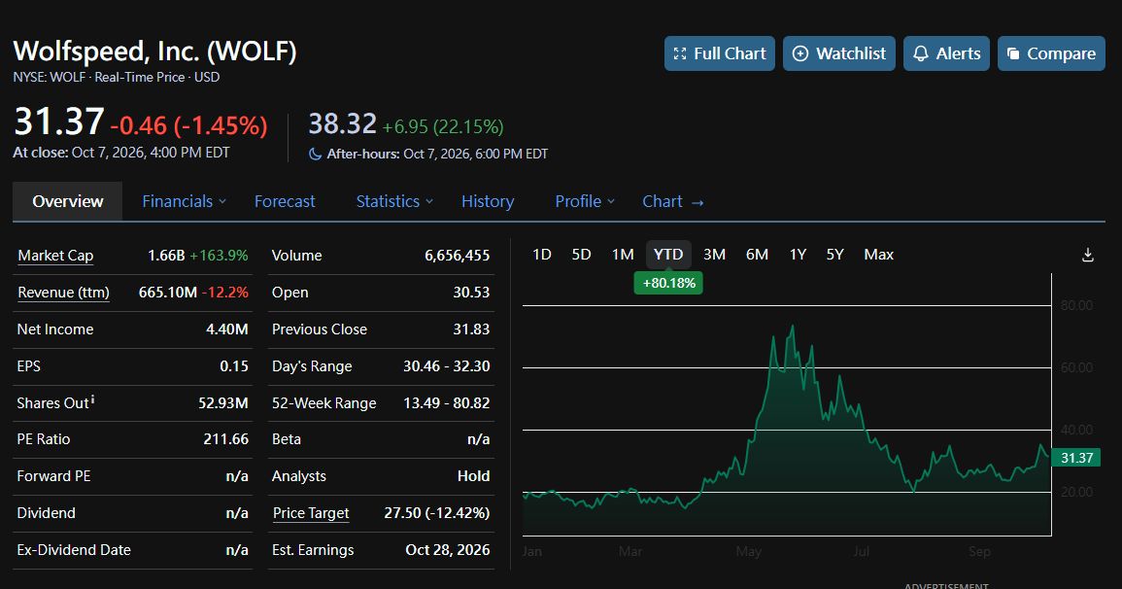The height and width of the screenshot is (589, 1122).
Task: Open the Market Cap link
Action: click(x=55, y=256)
